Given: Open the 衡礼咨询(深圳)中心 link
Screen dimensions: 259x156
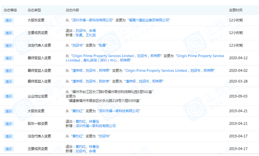Looking at the screenshot, I should pyautogui.click(x=100, y=60).
